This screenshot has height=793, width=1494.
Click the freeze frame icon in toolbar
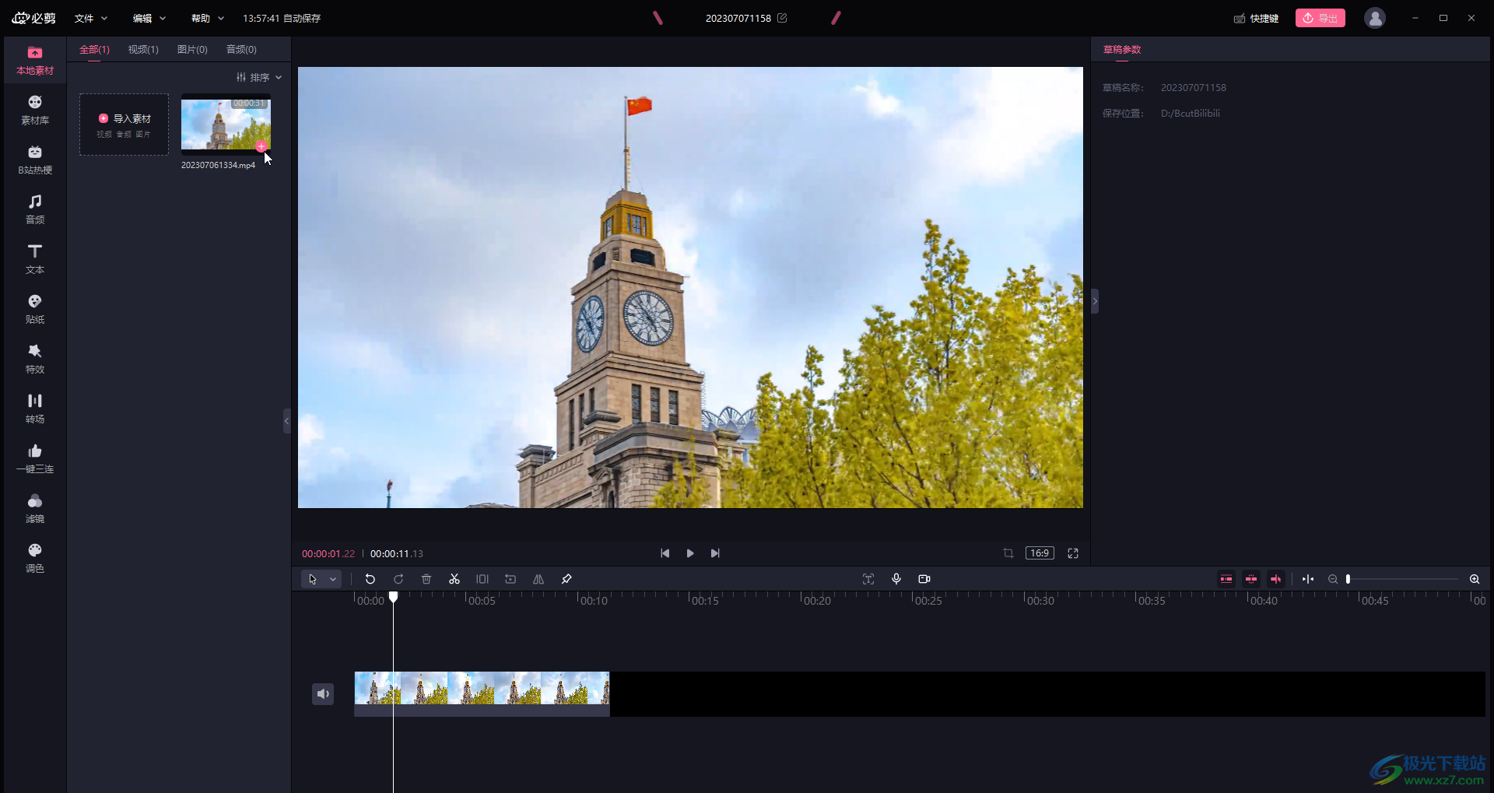pos(482,579)
